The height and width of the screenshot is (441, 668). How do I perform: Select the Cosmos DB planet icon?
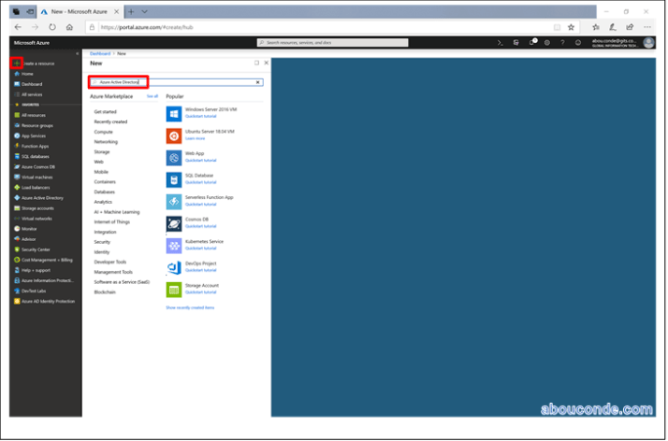tap(174, 223)
